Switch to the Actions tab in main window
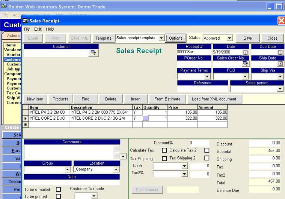The image size is (285, 199). tap(13, 36)
